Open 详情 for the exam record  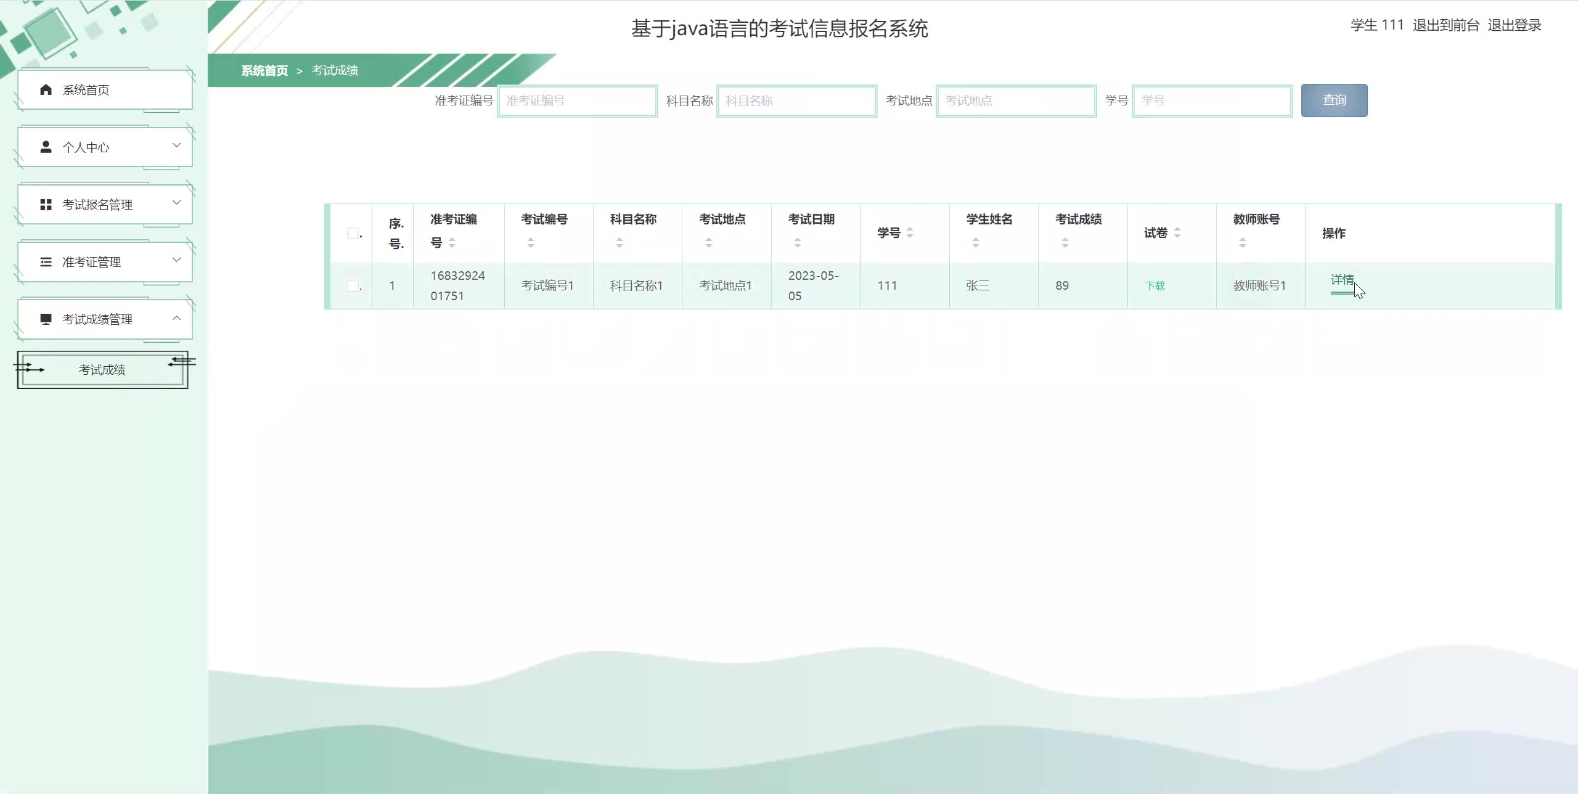click(x=1342, y=280)
